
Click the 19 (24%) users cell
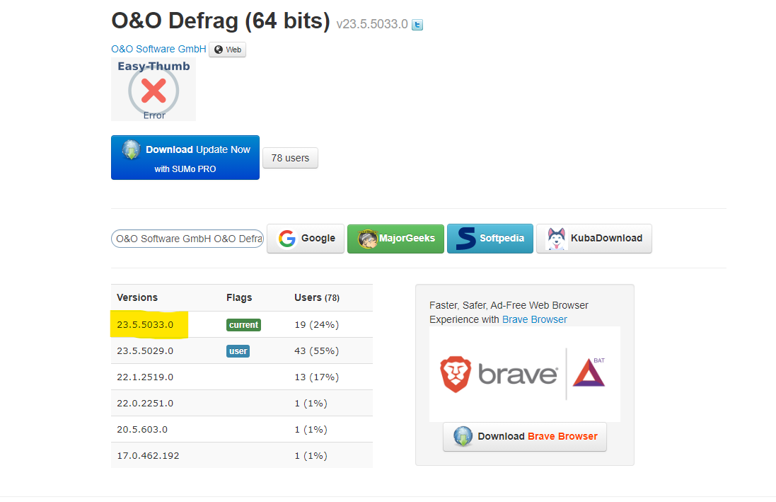[317, 324]
